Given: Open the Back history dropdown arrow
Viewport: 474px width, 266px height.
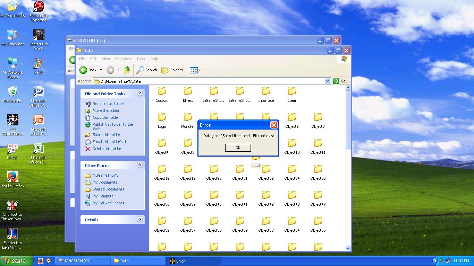Looking at the screenshot, I should tap(101, 70).
